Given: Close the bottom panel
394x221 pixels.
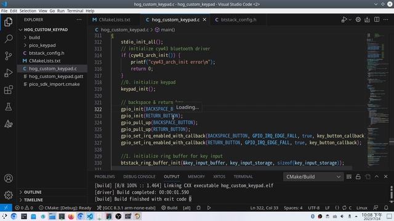Looking at the screenshot, I should coord(386,177).
